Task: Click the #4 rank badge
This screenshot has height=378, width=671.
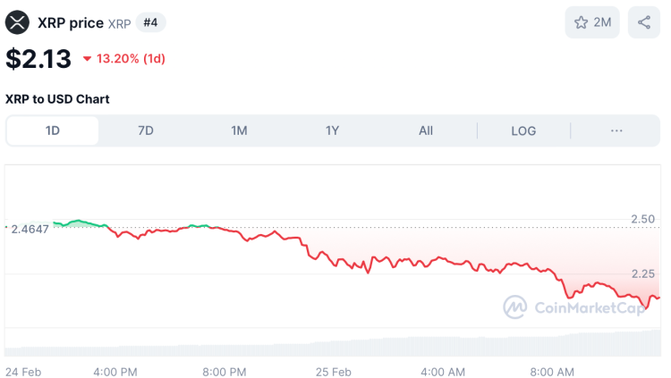Action: (x=150, y=22)
